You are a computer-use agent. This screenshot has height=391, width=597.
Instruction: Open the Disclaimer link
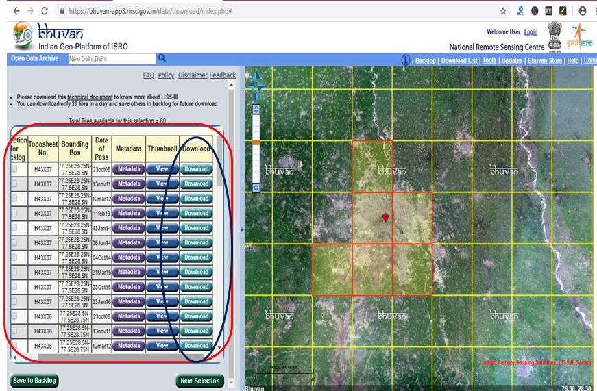[193, 75]
